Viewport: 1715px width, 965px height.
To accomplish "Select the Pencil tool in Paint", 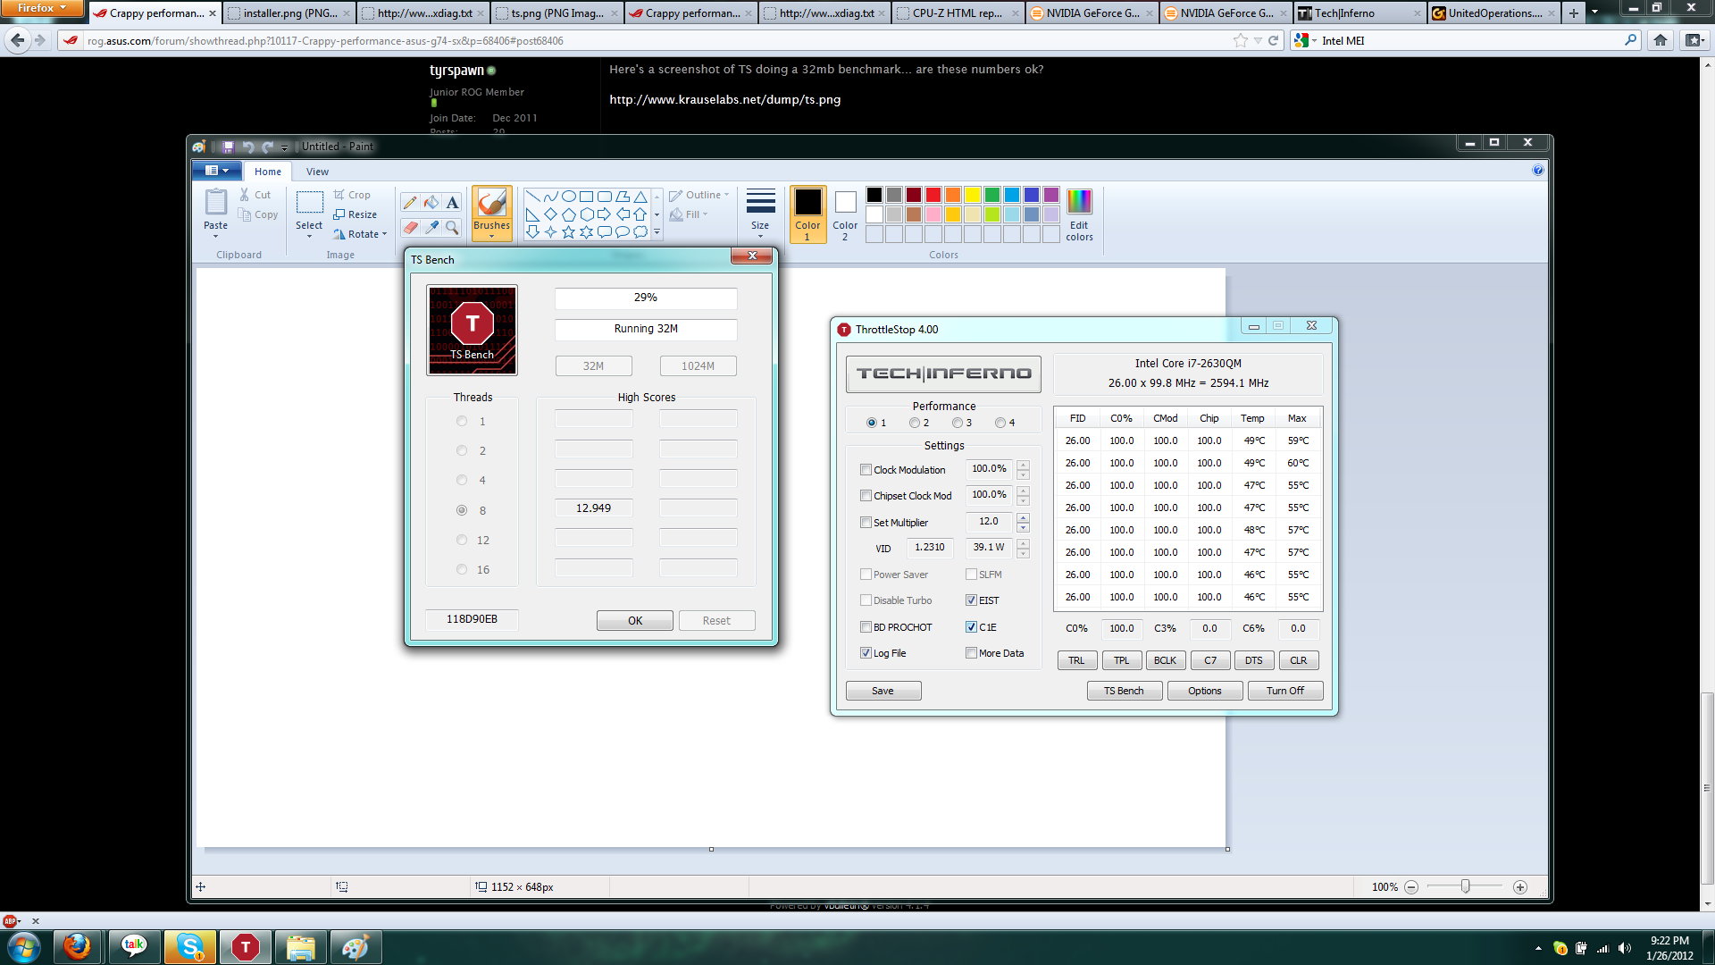I will click(410, 203).
